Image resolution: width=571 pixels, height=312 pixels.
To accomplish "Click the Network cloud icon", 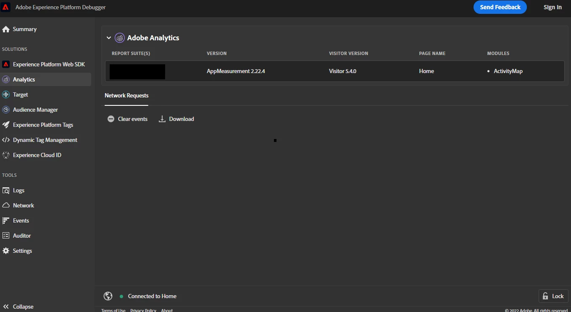I will click(6, 205).
